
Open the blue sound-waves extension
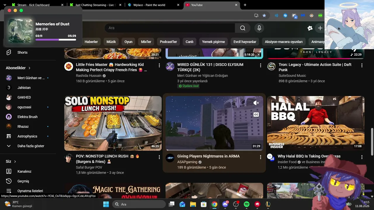(276, 15)
